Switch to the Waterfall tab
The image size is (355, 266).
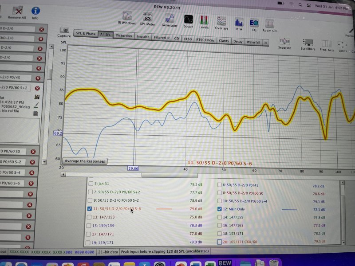[253, 42]
